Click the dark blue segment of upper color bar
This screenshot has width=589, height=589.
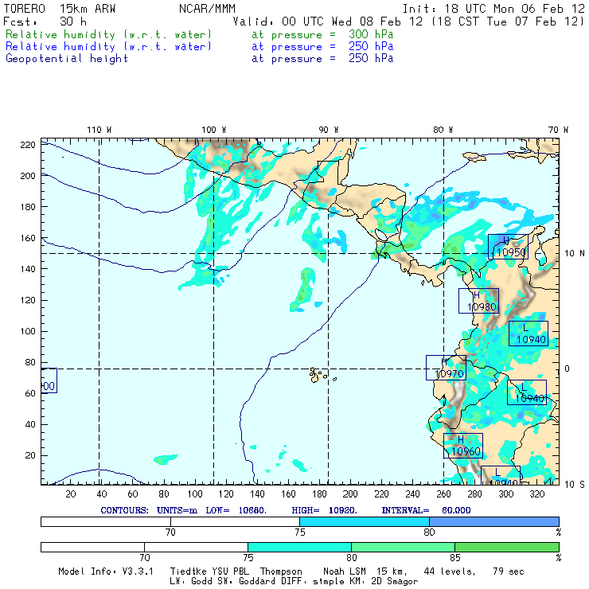click(x=493, y=521)
